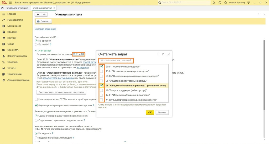Open the История изменений link
Viewport: 269px width, 144px height.
pyautogui.click(x=45, y=29)
